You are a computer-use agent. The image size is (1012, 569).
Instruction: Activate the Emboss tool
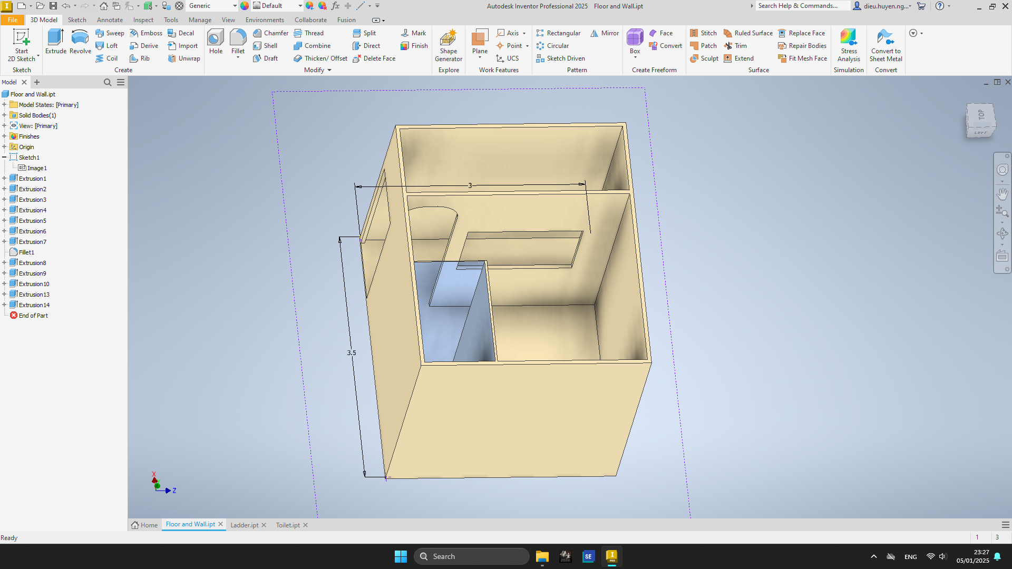pos(146,33)
